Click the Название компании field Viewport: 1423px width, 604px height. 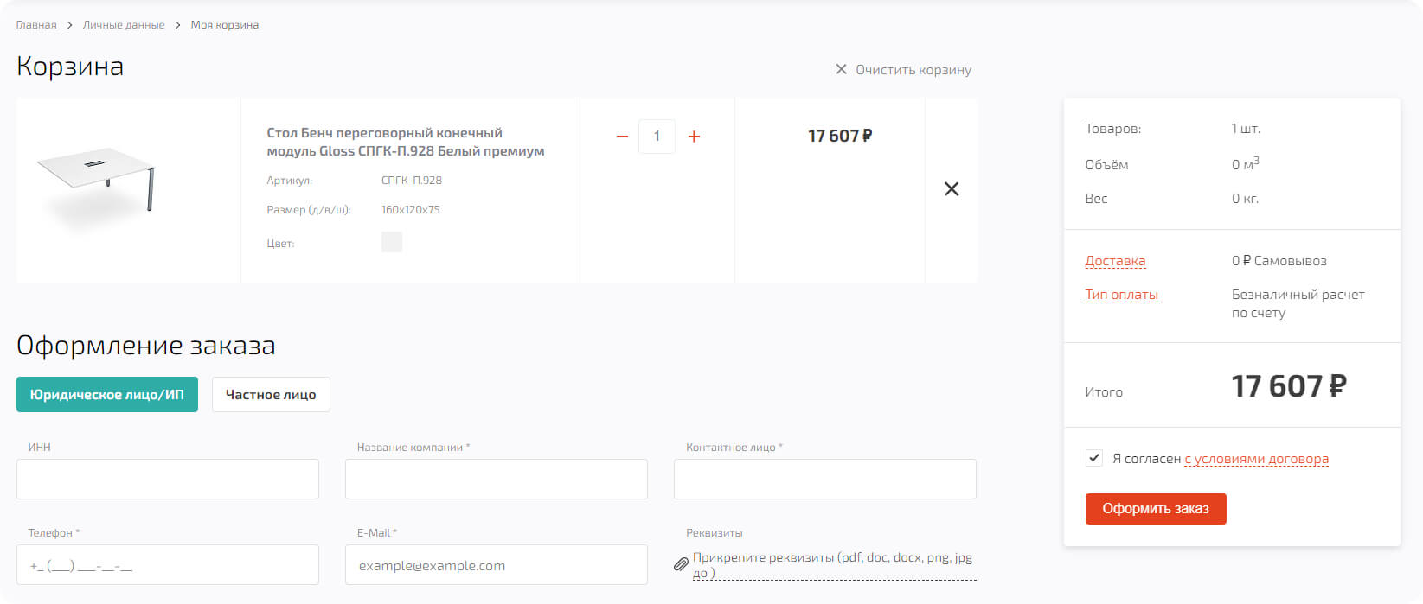(496, 479)
